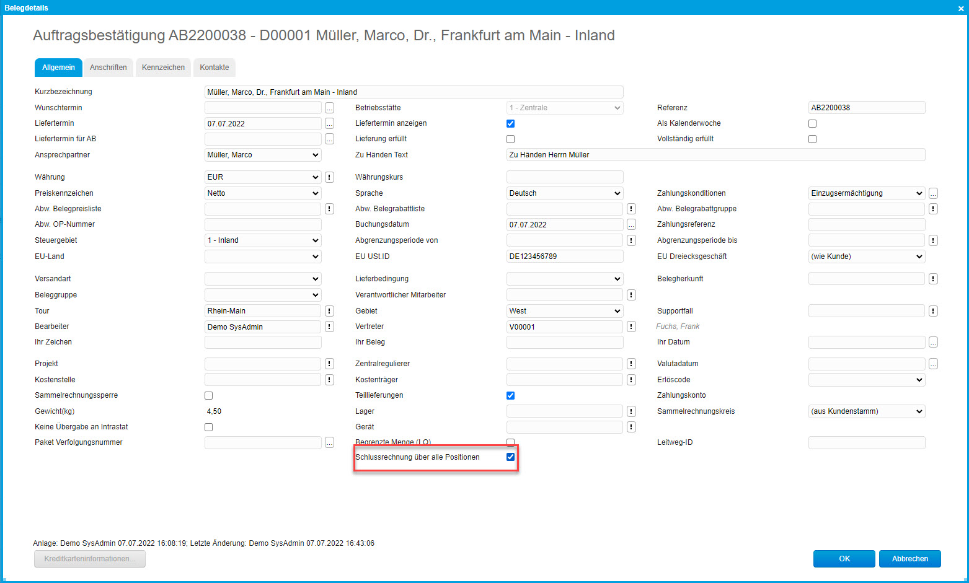This screenshot has height=583, width=969.
Task: Open the Währung EUR dropdown
Action: pos(263,177)
